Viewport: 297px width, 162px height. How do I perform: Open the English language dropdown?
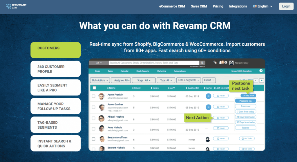click(x=263, y=6)
